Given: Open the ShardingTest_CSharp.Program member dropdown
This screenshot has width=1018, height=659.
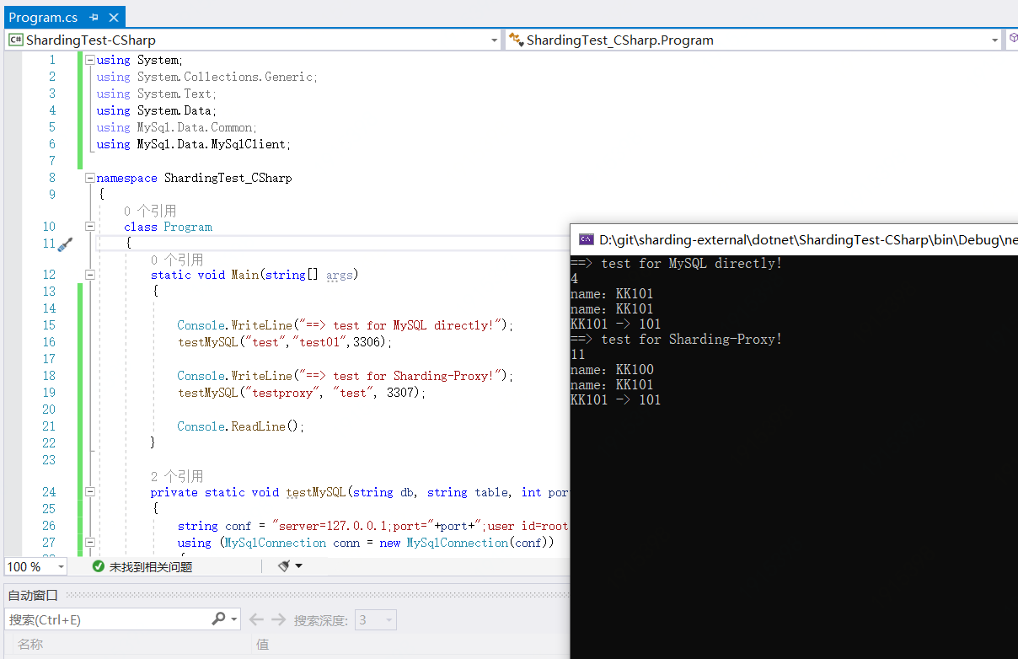Looking at the screenshot, I should pos(994,39).
